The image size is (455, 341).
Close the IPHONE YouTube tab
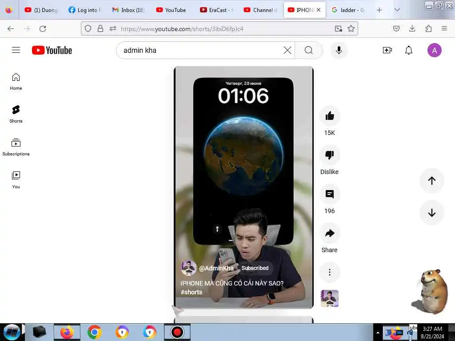click(319, 10)
